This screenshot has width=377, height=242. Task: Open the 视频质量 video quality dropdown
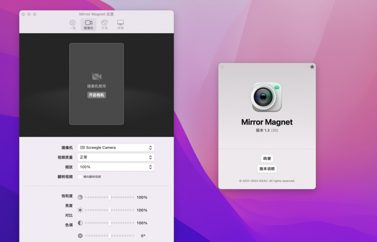point(116,157)
